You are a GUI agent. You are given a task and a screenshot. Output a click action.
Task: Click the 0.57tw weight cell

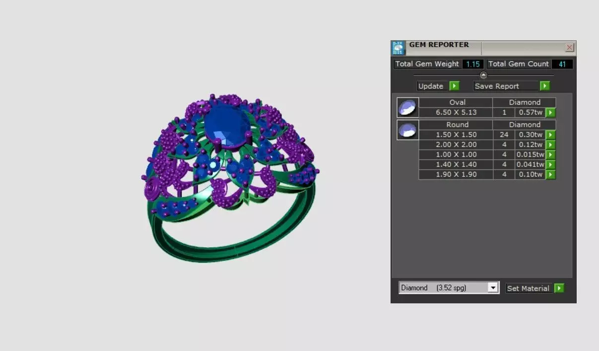[x=531, y=113]
